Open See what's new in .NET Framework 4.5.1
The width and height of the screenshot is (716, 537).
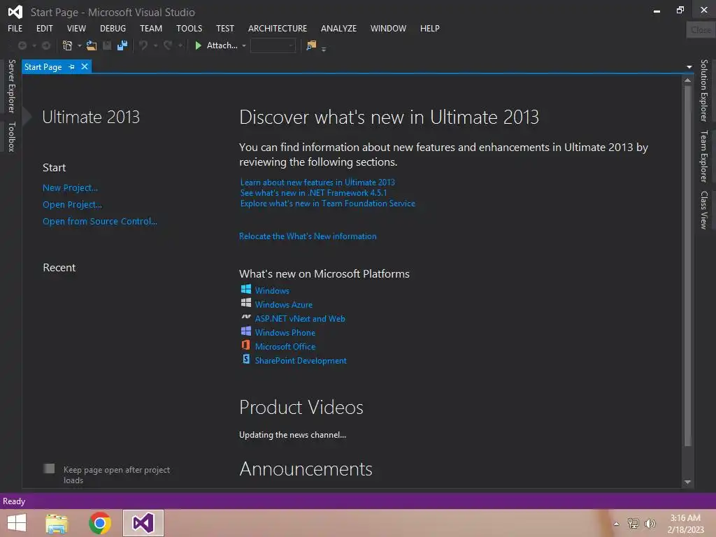[313, 193]
